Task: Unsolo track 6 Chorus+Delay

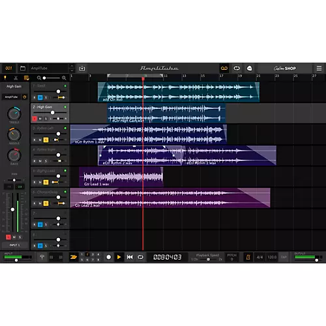Action: 46,203
